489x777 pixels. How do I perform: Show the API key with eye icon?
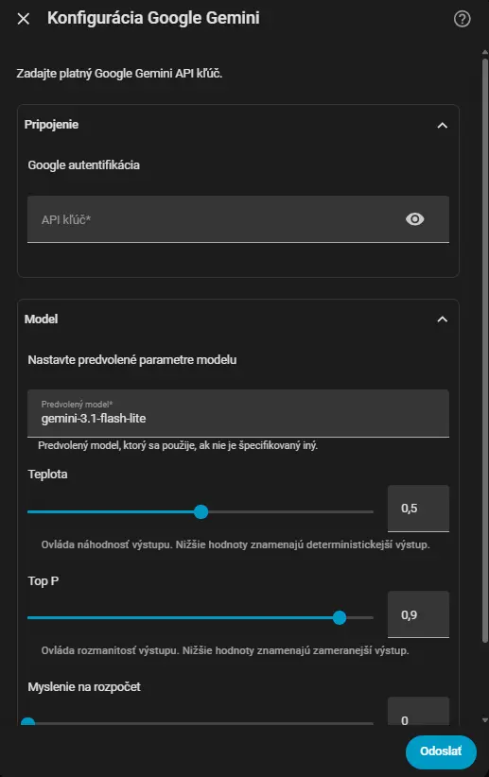(x=414, y=219)
